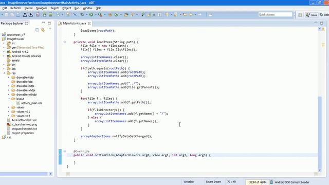Click the Print icon in toolbar

(18, 15)
